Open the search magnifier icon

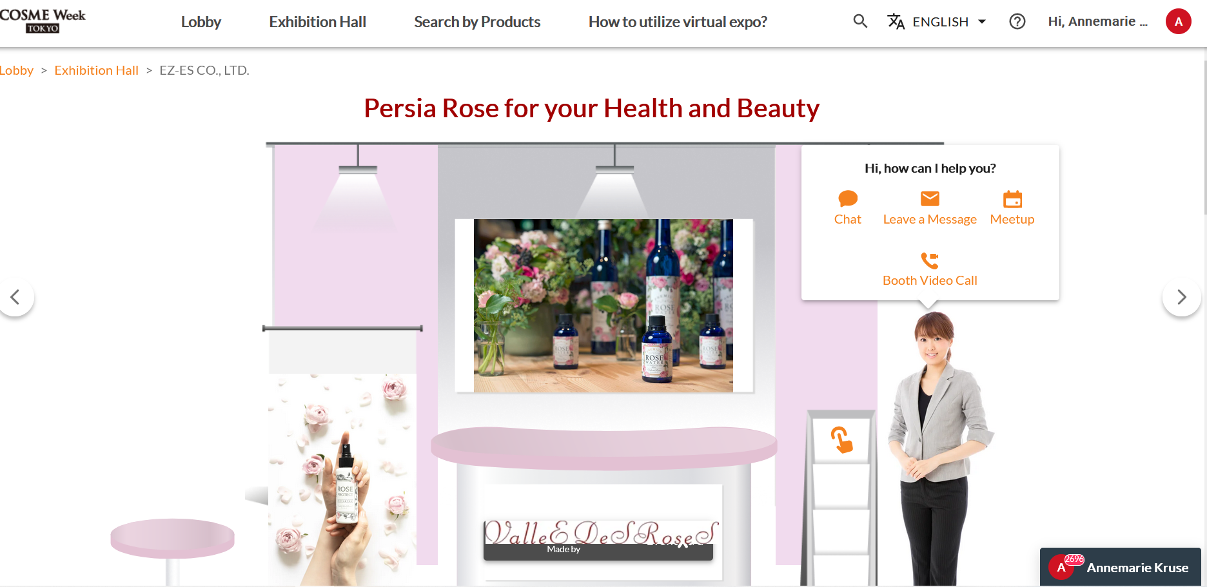coord(860,21)
